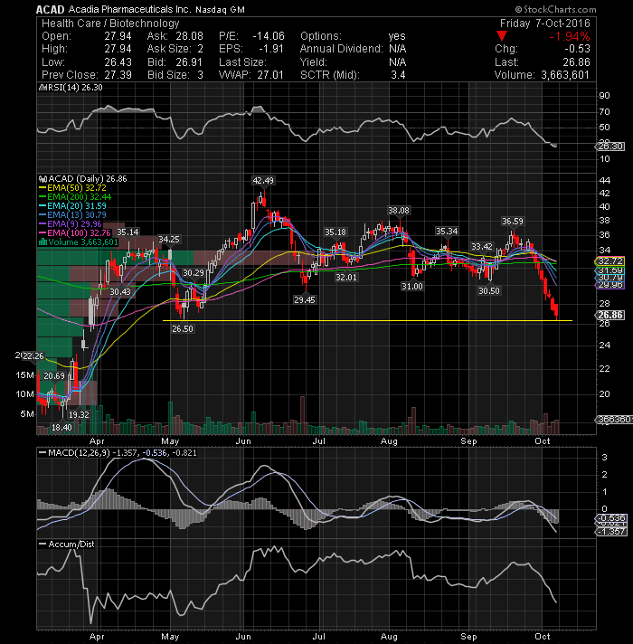
Task: Click the 36.59 September high label
Action: pos(513,222)
